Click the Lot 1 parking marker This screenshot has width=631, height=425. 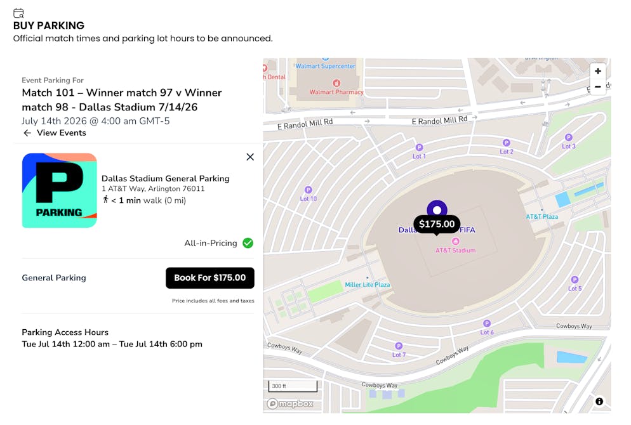click(419, 147)
